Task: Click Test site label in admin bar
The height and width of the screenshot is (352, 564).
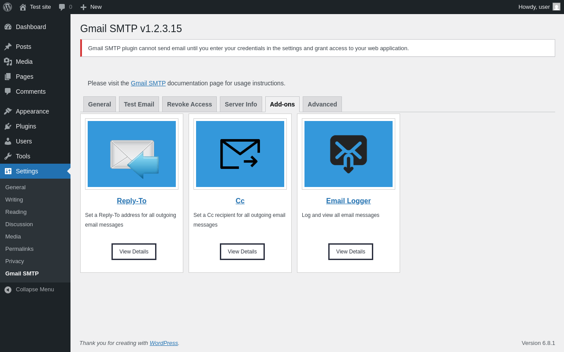Action: 41,7
